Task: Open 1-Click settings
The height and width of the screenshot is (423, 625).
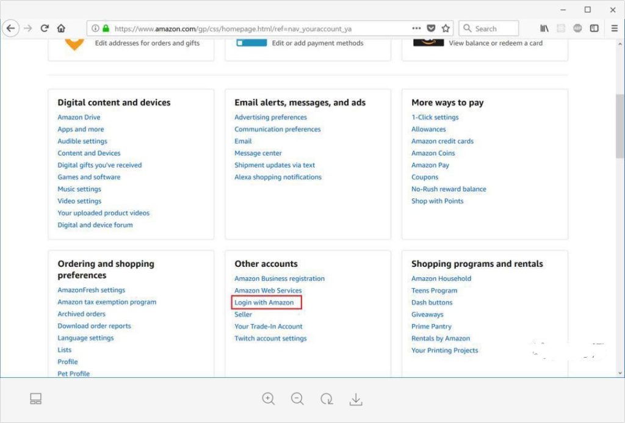Action: [435, 117]
